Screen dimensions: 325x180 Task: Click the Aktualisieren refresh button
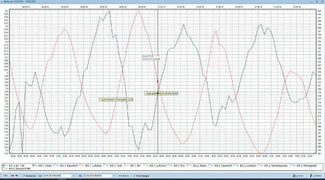click(x=123, y=175)
